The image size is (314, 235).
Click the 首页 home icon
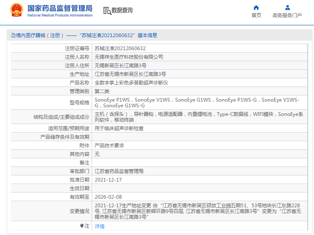tap(256, 8)
